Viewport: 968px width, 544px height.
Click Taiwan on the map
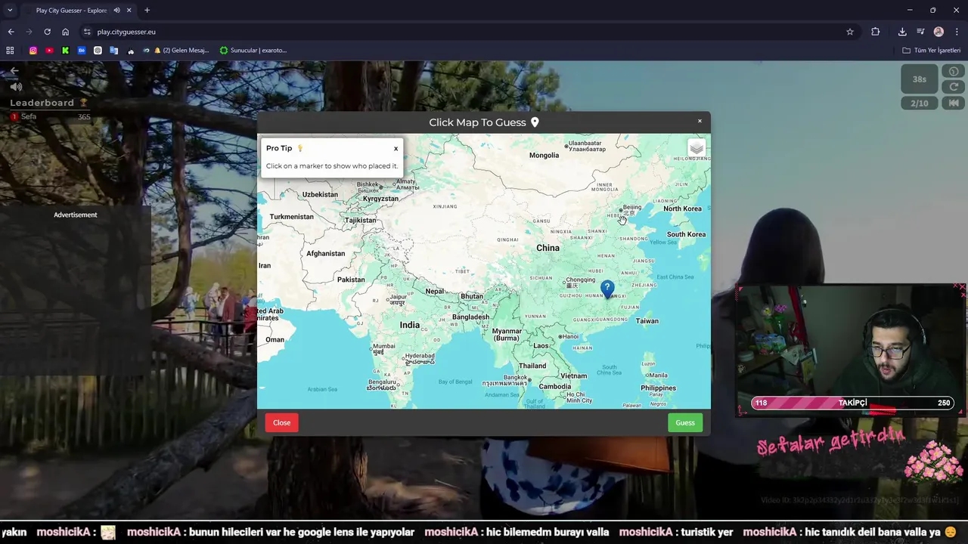pos(647,321)
